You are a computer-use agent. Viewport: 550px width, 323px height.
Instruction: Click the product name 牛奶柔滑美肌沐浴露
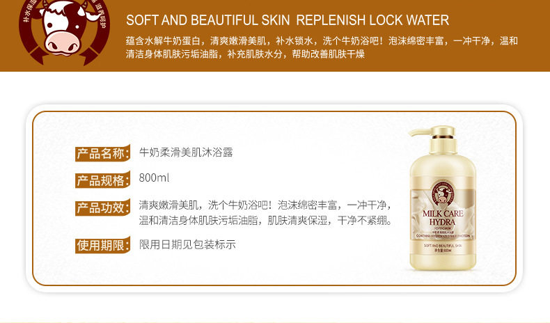coord(186,152)
